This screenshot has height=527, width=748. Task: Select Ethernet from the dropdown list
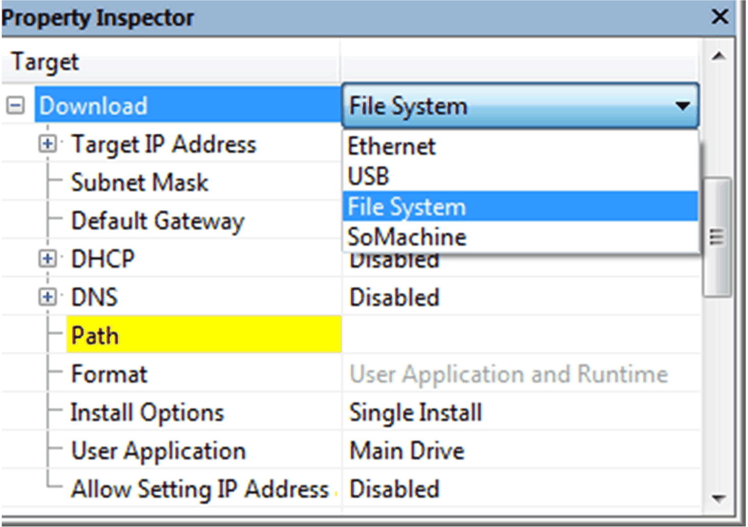pos(391,146)
